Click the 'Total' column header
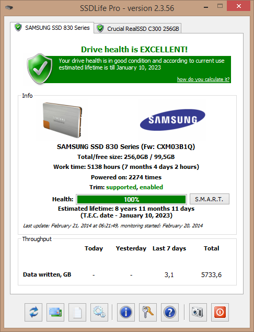The image size is (254, 332). pos(212,248)
